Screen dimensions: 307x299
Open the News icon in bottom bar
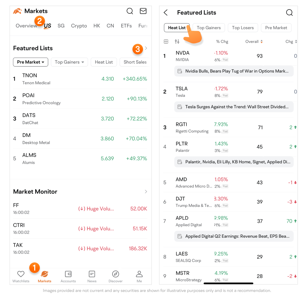point(92,276)
